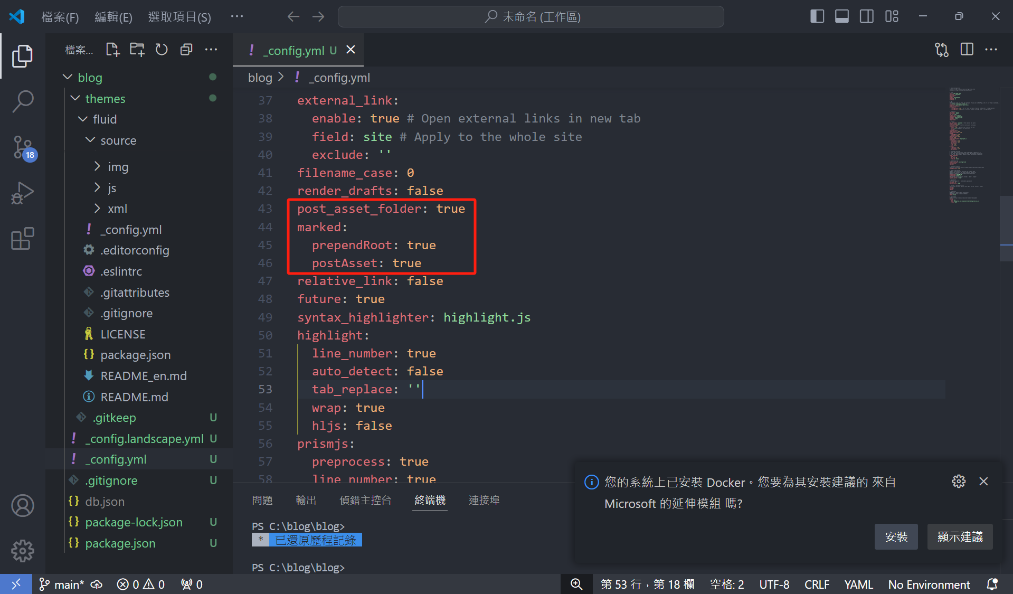The height and width of the screenshot is (594, 1013).
Task: Switch to the 輸出 panel tab
Action: pyautogui.click(x=306, y=500)
